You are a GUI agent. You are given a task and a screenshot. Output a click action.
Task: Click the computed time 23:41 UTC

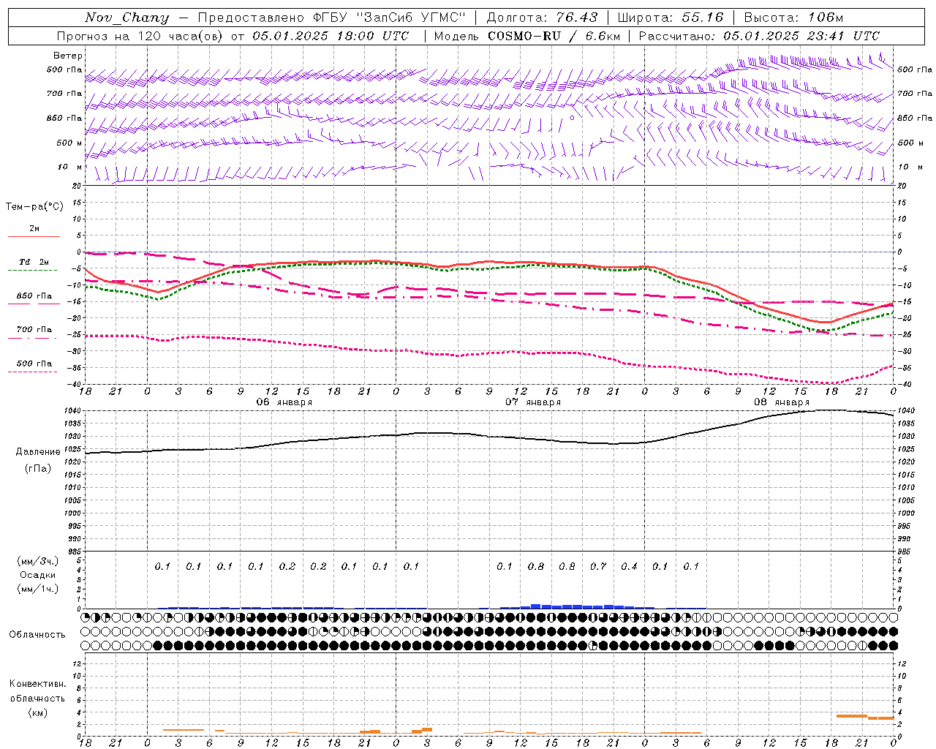pyautogui.click(x=837, y=36)
